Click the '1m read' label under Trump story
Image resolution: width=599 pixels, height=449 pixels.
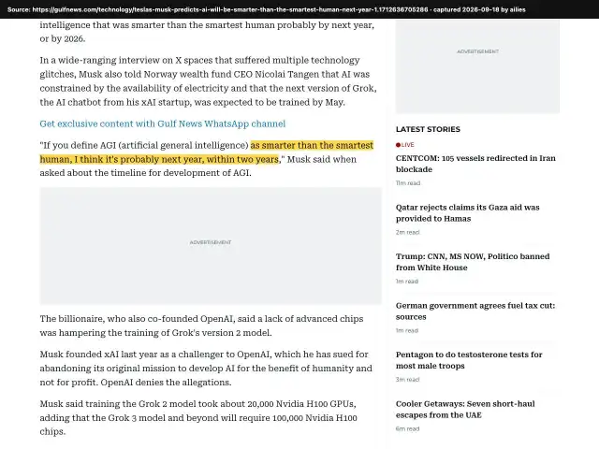[x=407, y=282]
